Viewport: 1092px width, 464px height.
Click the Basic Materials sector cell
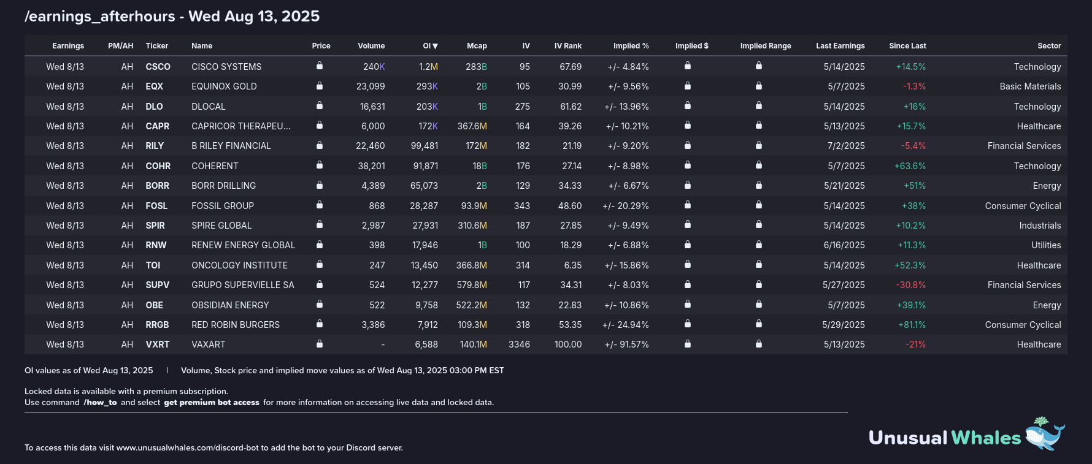coord(1030,86)
